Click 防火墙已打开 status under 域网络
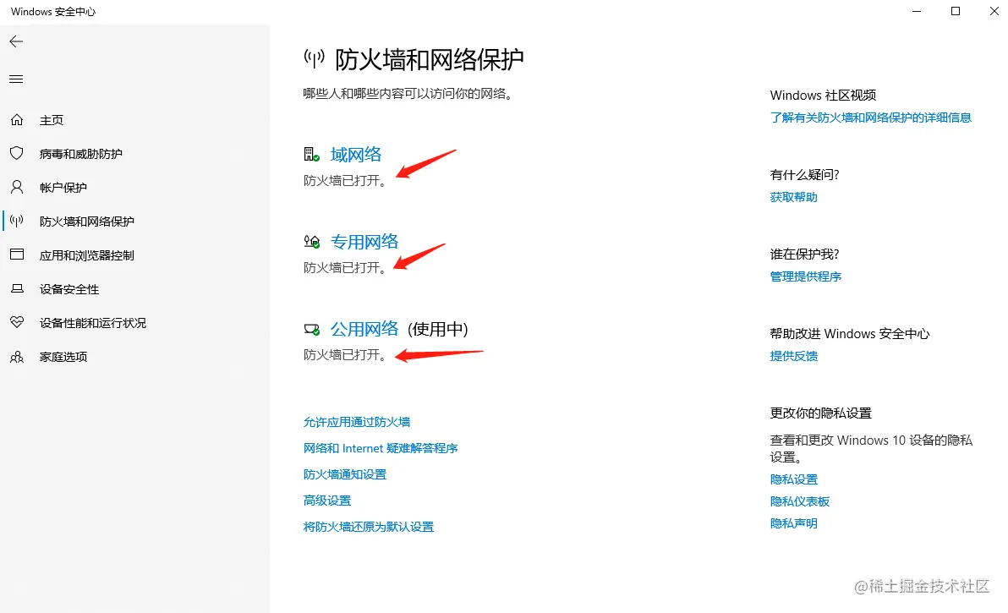 tap(344, 181)
